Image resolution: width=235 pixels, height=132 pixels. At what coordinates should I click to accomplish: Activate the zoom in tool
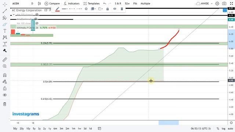[5, 66]
